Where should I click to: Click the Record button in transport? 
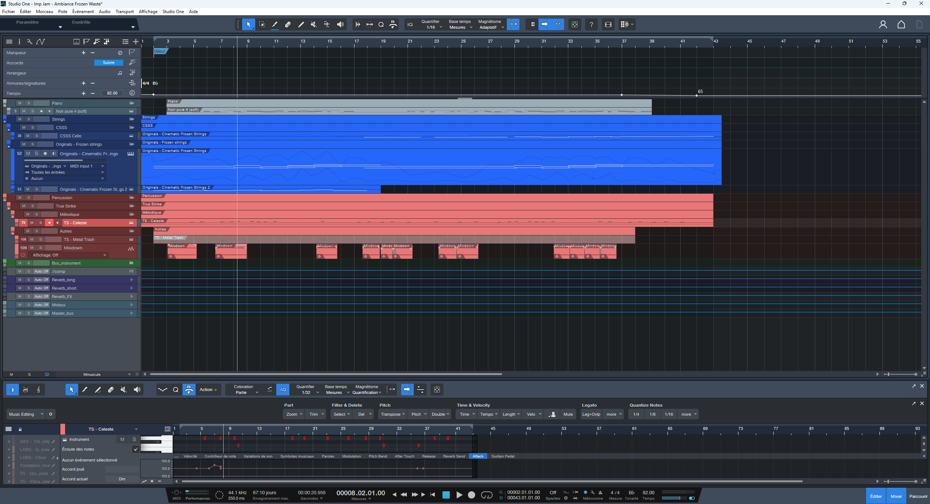tap(471, 495)
